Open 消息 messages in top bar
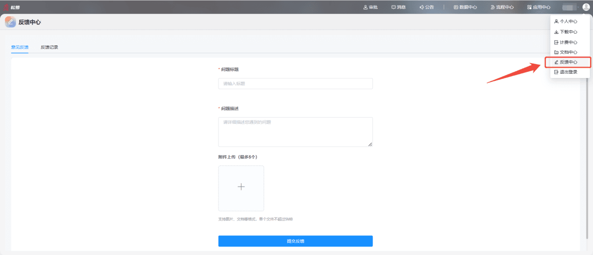The width and height of the screenshot is (593, 255). 398,7
